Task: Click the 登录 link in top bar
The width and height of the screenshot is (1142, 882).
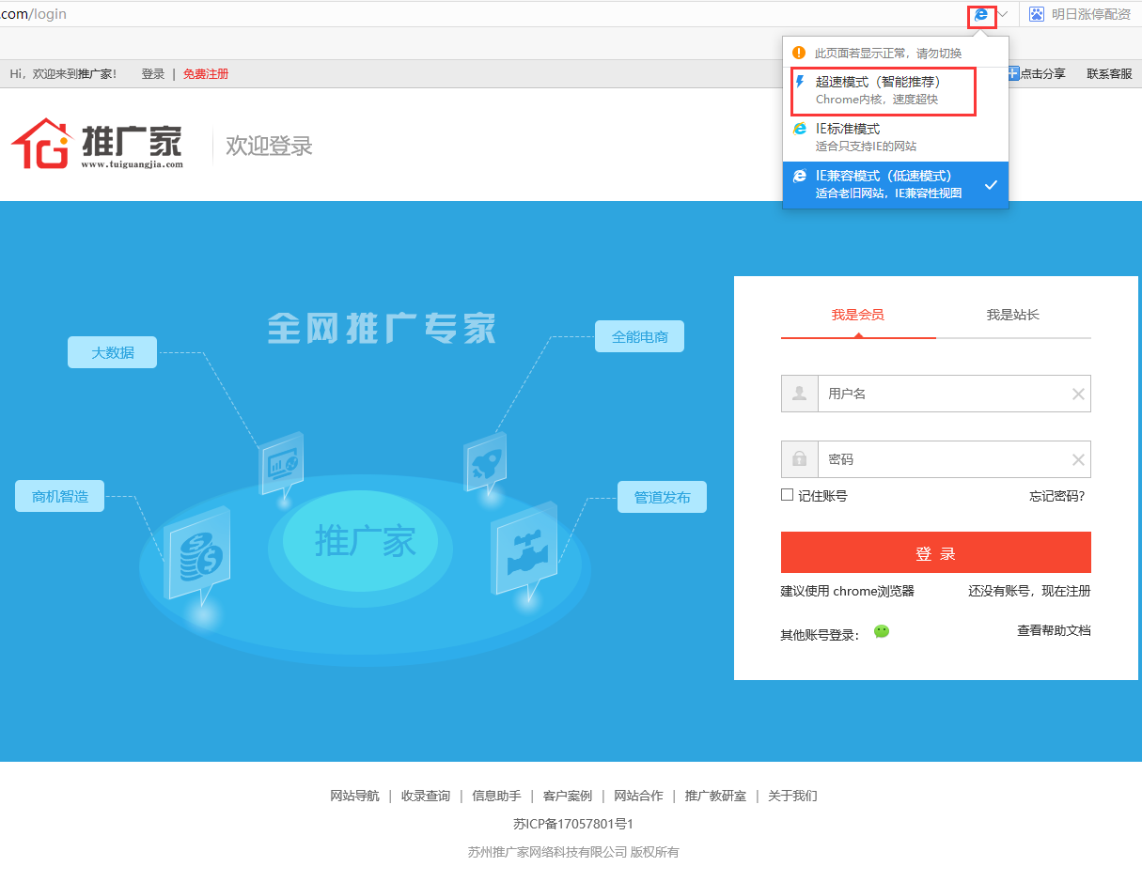Action: coord(153,74)
